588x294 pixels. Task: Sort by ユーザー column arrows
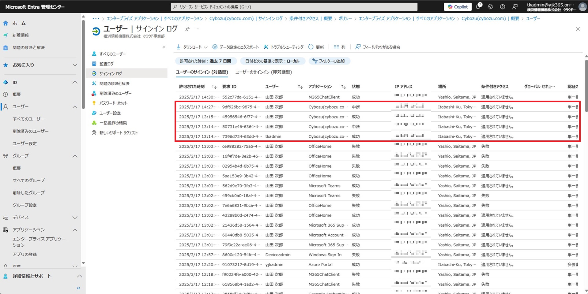300,87
